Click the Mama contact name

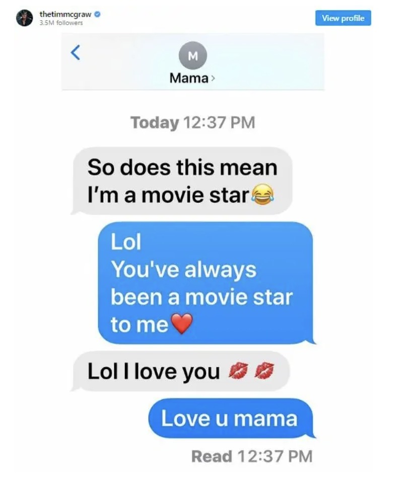pos(189,78)
